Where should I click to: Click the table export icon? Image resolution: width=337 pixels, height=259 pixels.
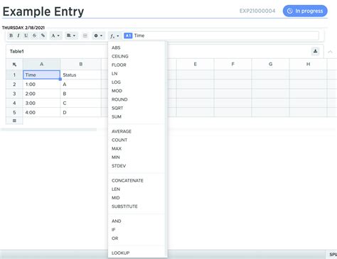coord(315,51)
